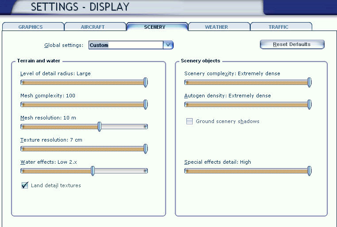This screenshot has width=337, height=227.
Task: Click the 'Ground scenery shadows' label text
Action: (x=227, y=121)
